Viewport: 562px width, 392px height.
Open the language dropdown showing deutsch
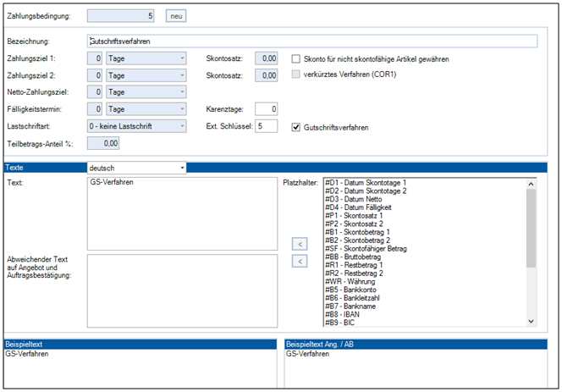181,168
